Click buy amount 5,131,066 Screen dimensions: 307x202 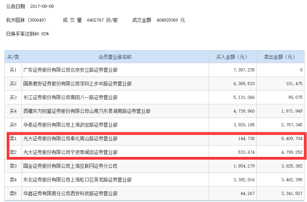point(244,97)
